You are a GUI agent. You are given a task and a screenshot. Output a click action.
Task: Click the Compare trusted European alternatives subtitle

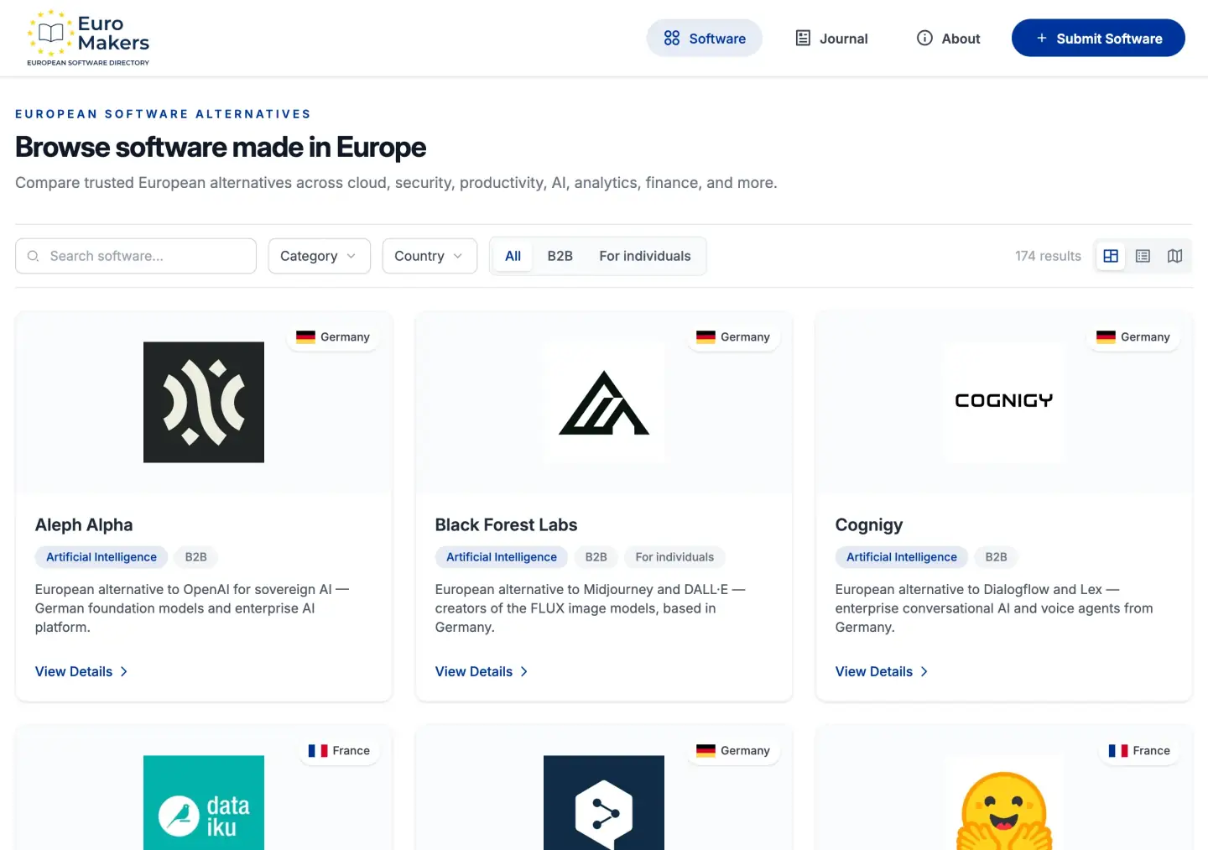pos(396,183)
